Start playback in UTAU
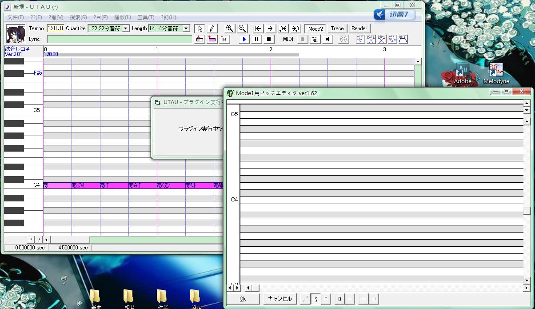 [244, 39]
